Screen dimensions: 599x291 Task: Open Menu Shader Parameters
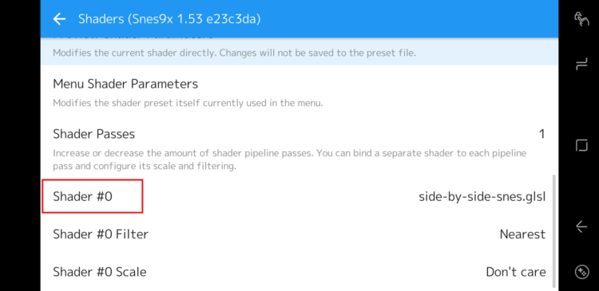click(x=299, y=92)
